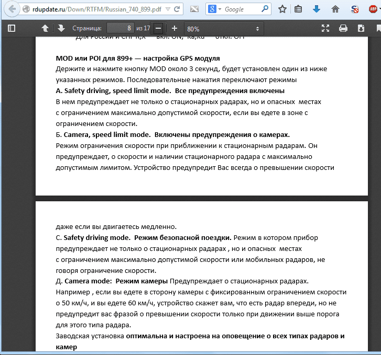Click the globe site identity icon

pyautogui.click(x=26, y=9)
